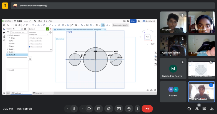
Task: Click the Search tools field
Action: 120,25
